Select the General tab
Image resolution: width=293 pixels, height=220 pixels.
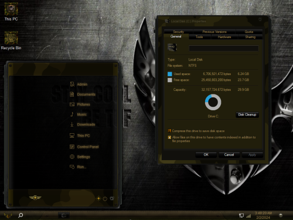point(176,36)
